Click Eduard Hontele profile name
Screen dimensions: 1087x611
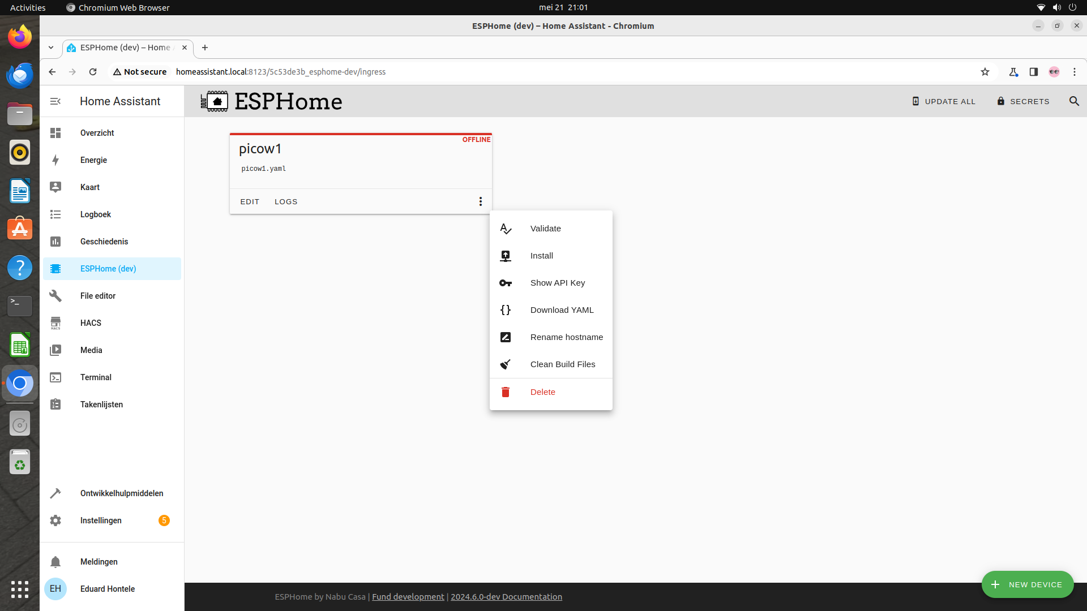[108, 589]
